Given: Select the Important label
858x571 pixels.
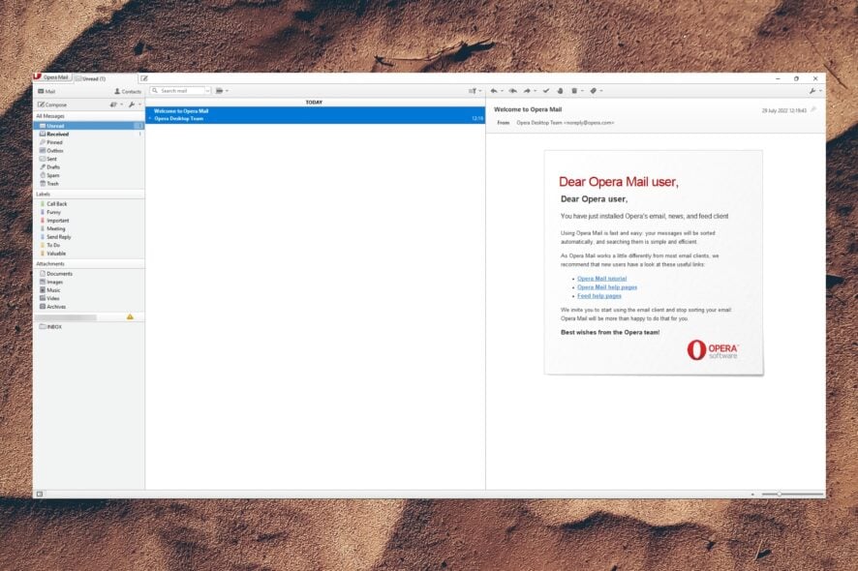Looking at the screenshot, I should 89,221.
